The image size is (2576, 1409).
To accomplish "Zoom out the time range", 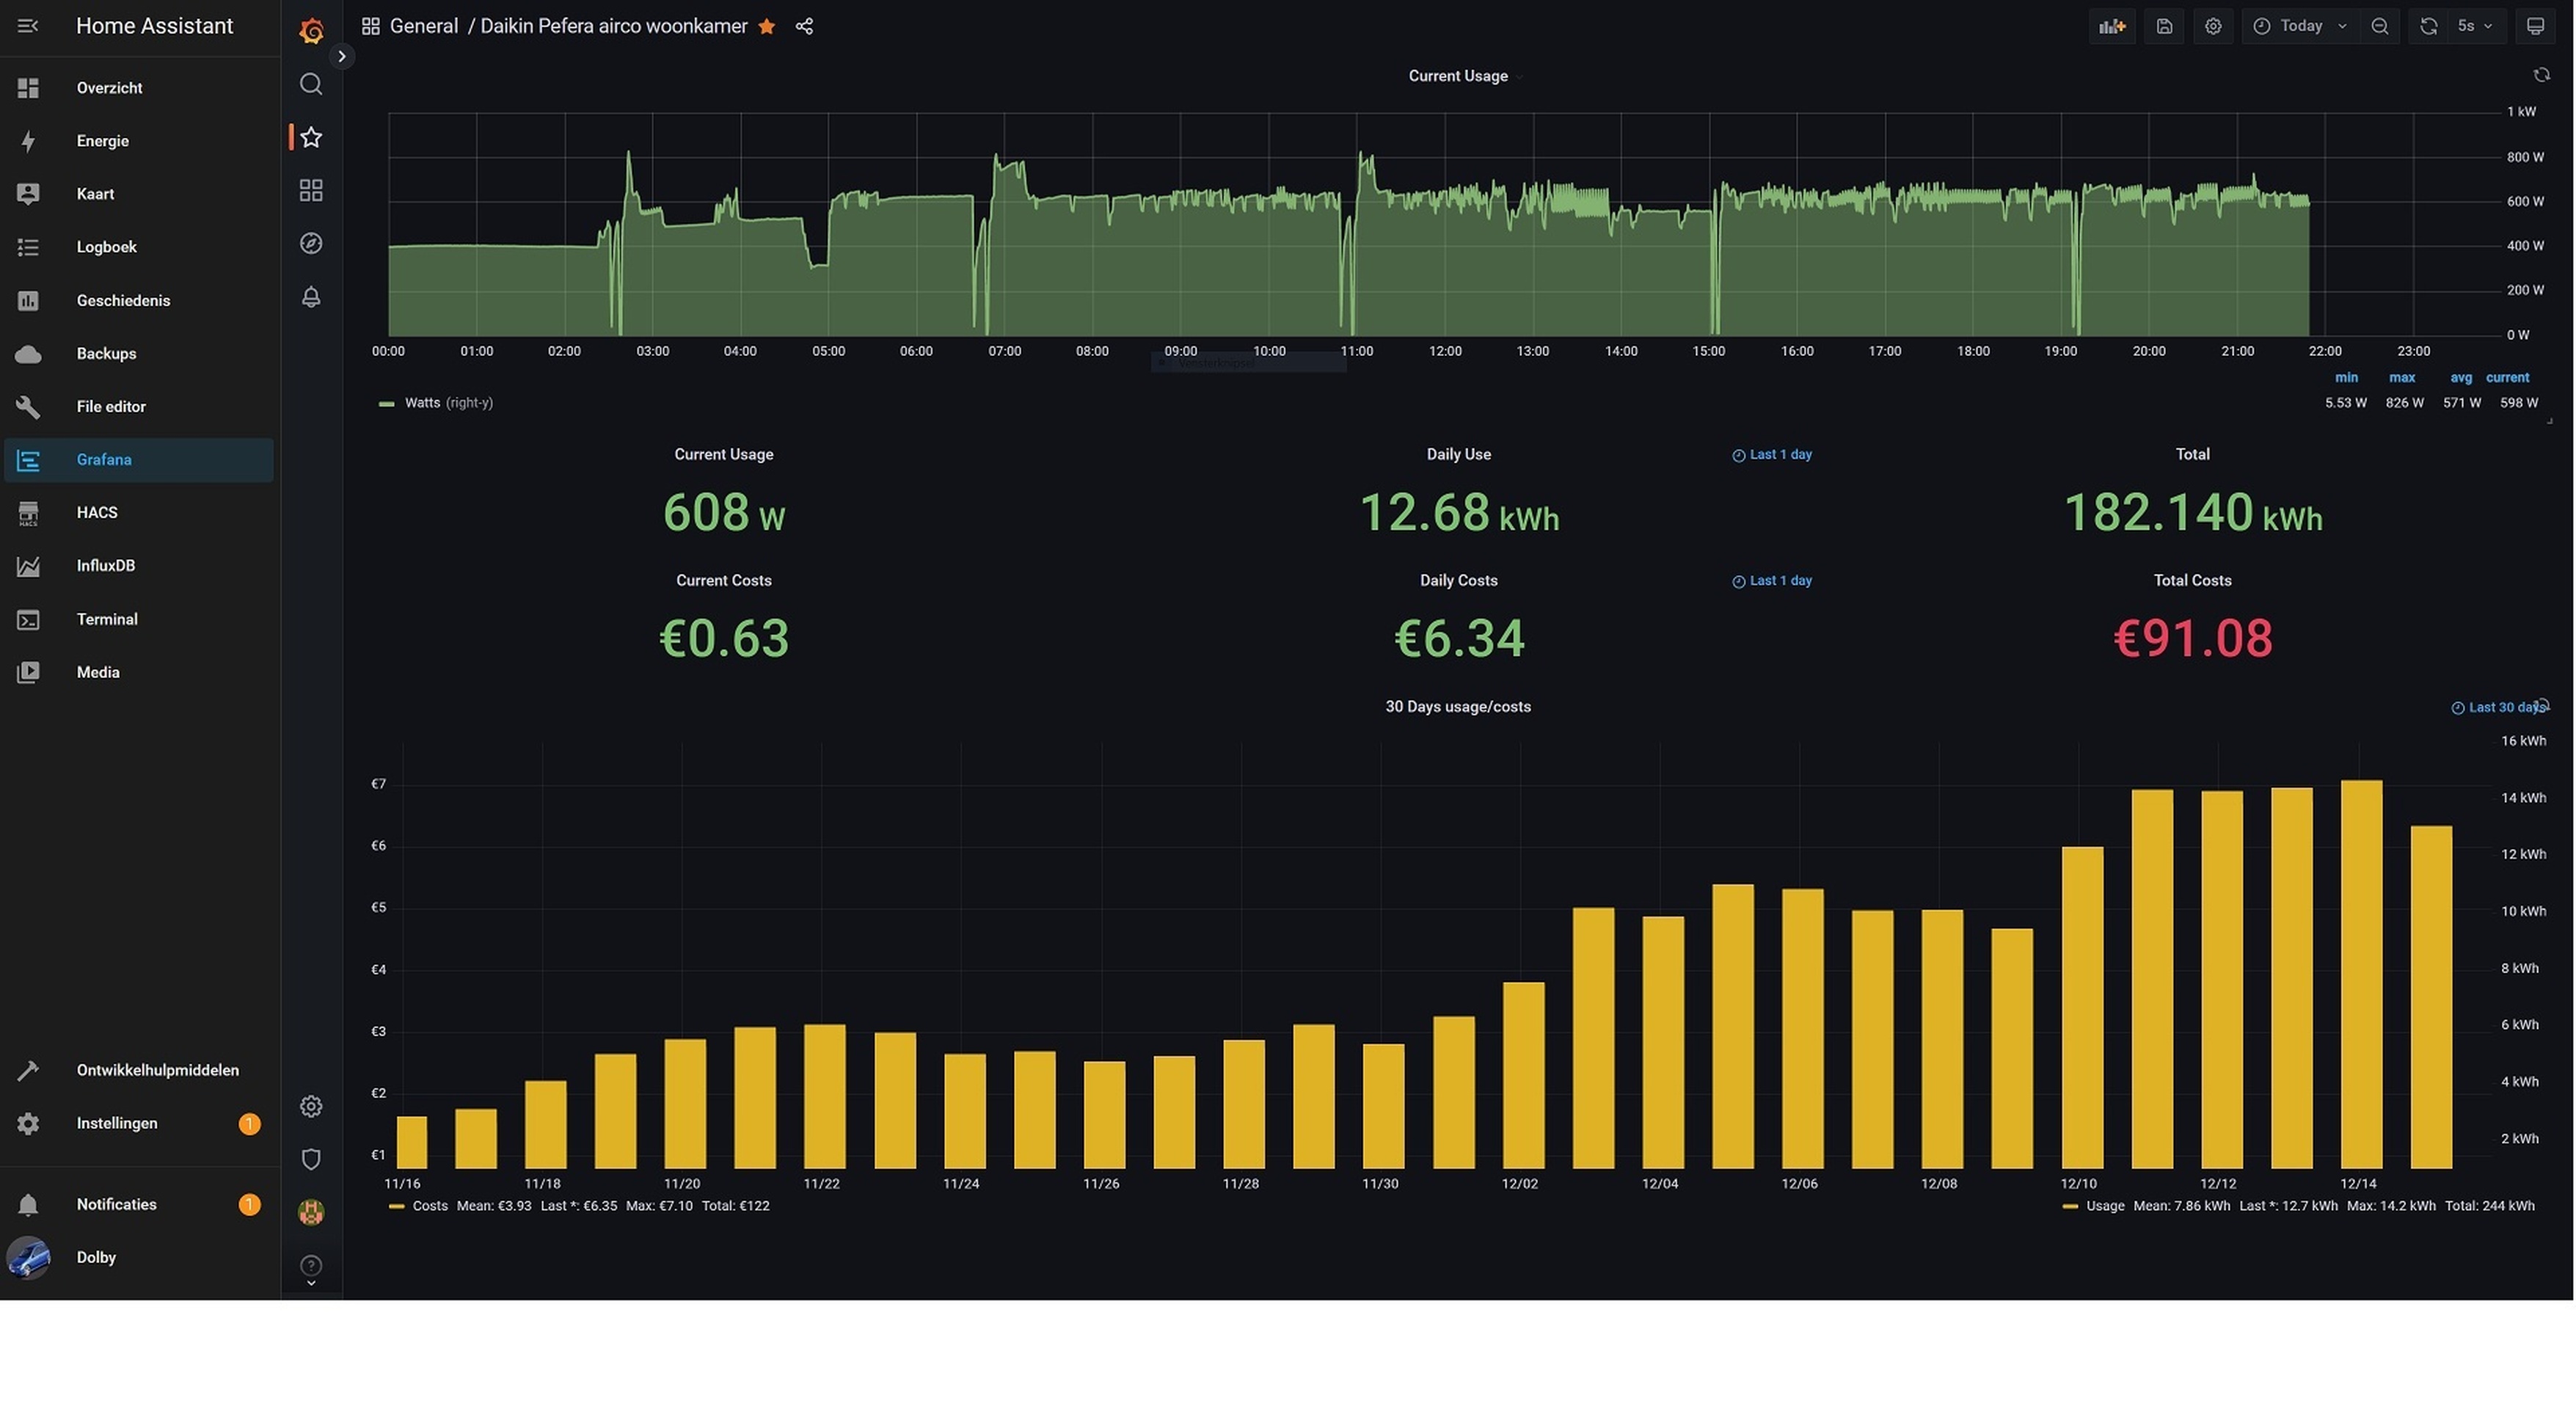I will (x=2380, y=26).
